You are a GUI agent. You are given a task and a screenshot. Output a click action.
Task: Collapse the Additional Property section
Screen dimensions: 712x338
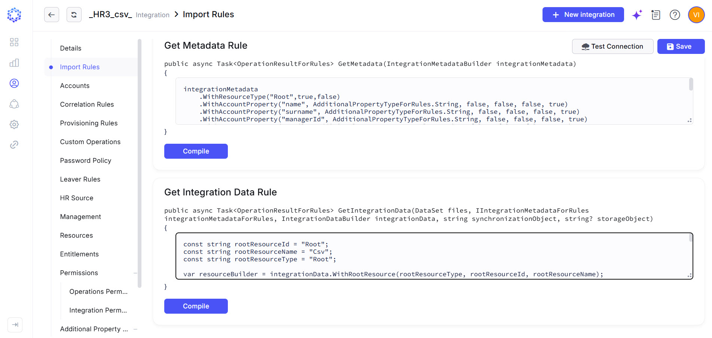point(135,329)
